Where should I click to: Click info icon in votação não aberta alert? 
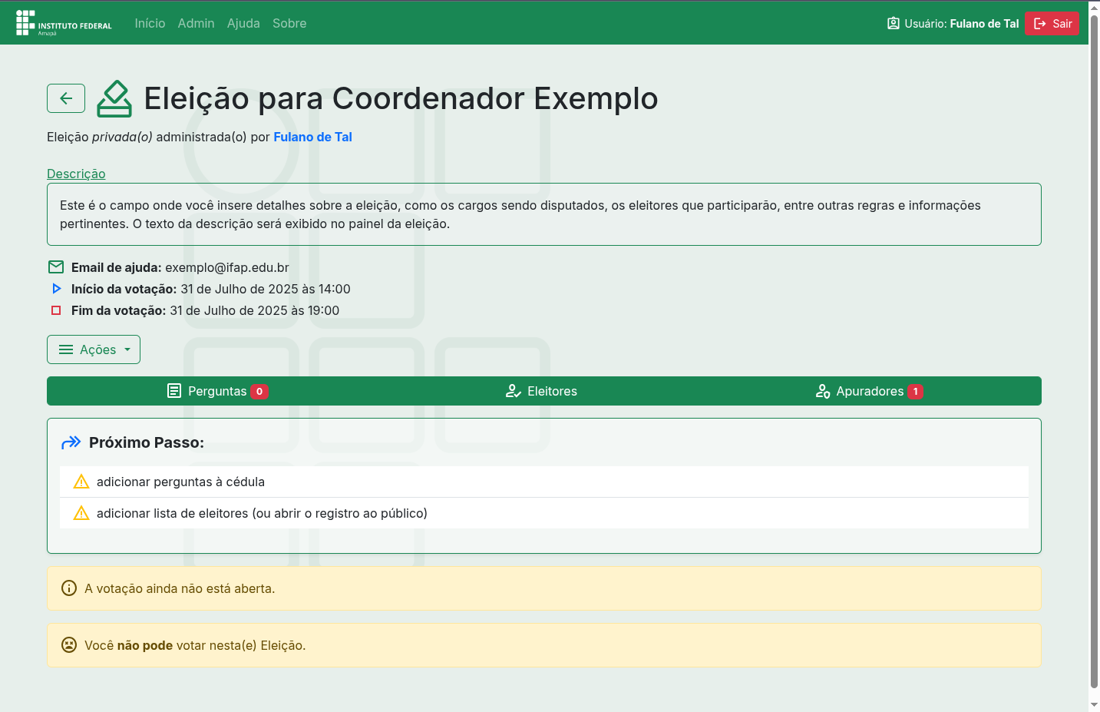(69, 588)
